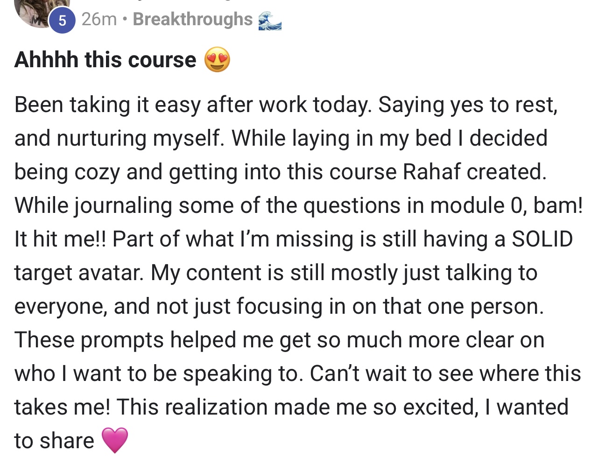Image resolution: width=599 pixels, height=472 pixels.
Task: Click the phrase 'target avatar'
Action: click(78, 273)
